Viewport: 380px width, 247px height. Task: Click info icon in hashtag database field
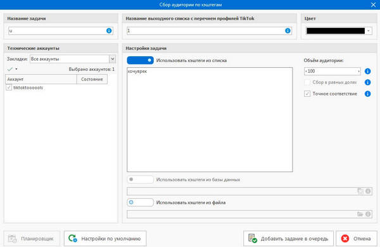(368, 191)
